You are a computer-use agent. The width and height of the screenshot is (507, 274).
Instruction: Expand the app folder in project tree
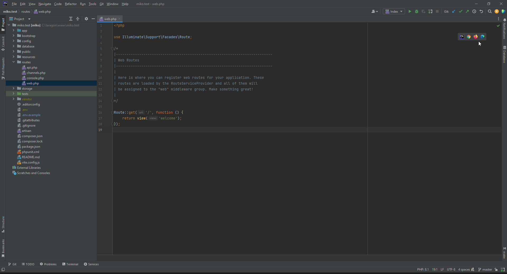click(13, 31)
